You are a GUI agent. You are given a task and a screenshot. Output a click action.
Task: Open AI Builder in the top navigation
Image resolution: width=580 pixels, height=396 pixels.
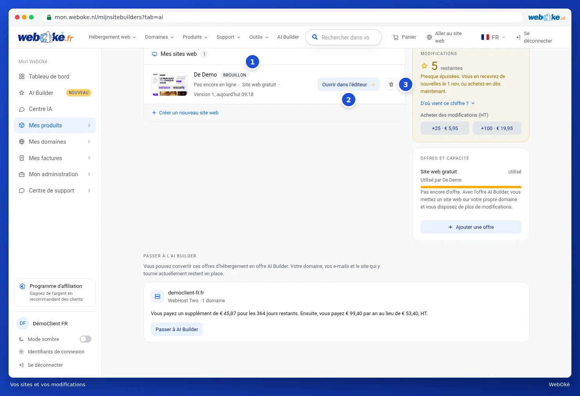(x=288, y=37)
